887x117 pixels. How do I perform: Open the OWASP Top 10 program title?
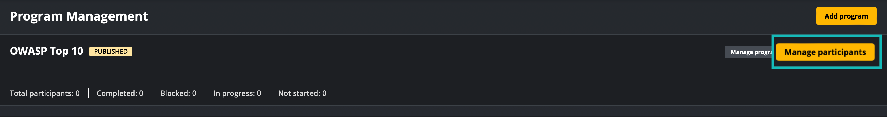pos(46,51)
